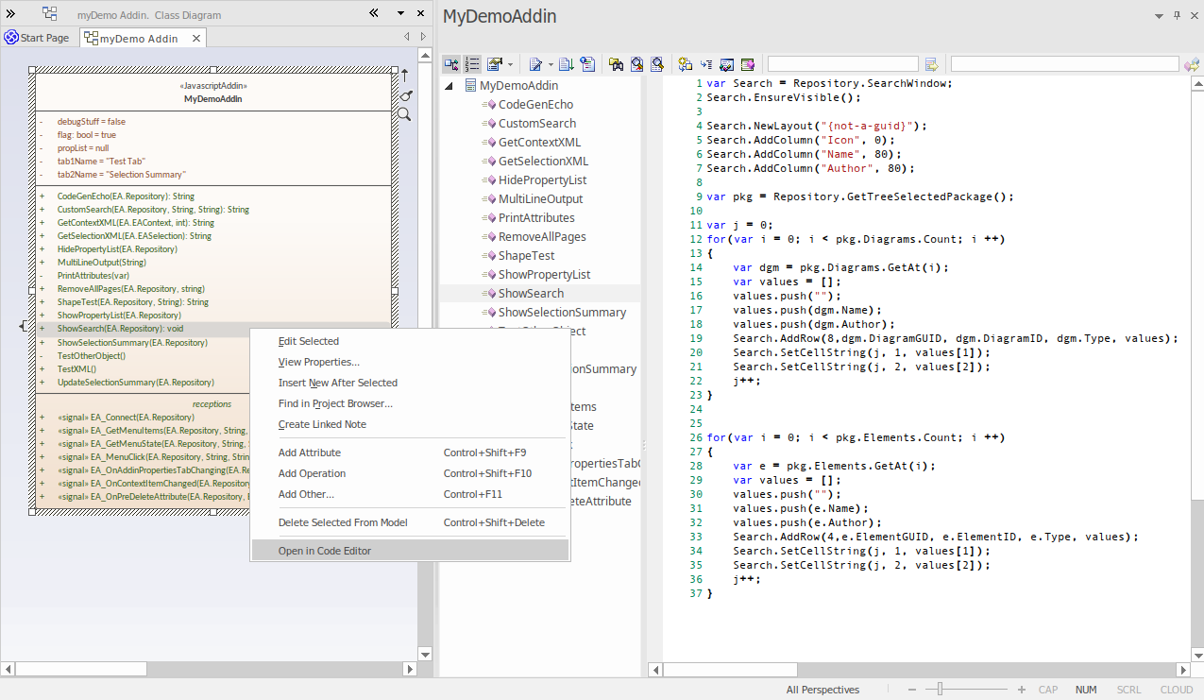
Task: Click All Perspectives in the status bar
Action: click(x=822, y=690)
